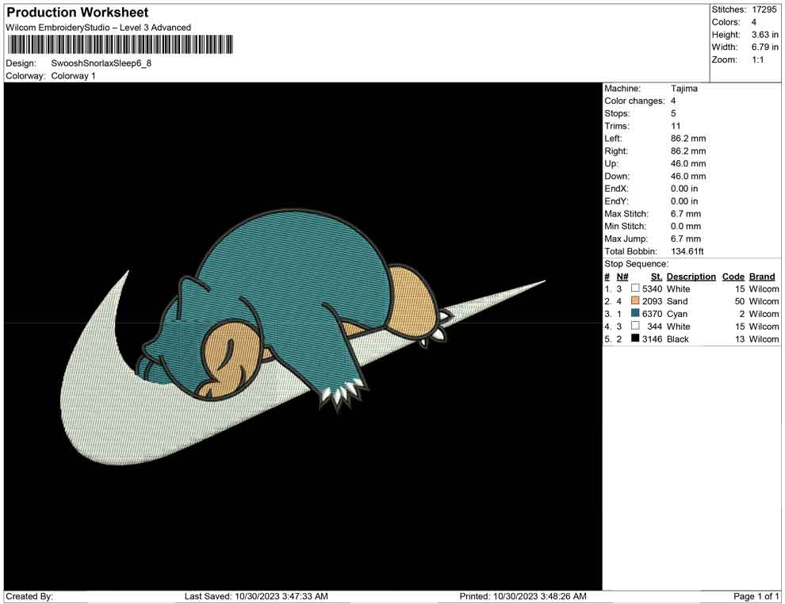Click the Black thread color swatch
Viewport: 785px width, 604px height.
[x=635, y=339]
